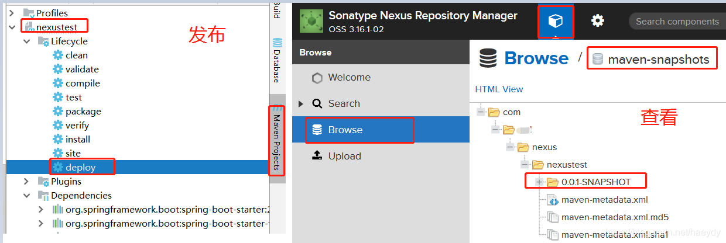Viewport: 726px width, 243px height.
Task: Select the install lifecycle goal
Action: (x=78, y=139)
